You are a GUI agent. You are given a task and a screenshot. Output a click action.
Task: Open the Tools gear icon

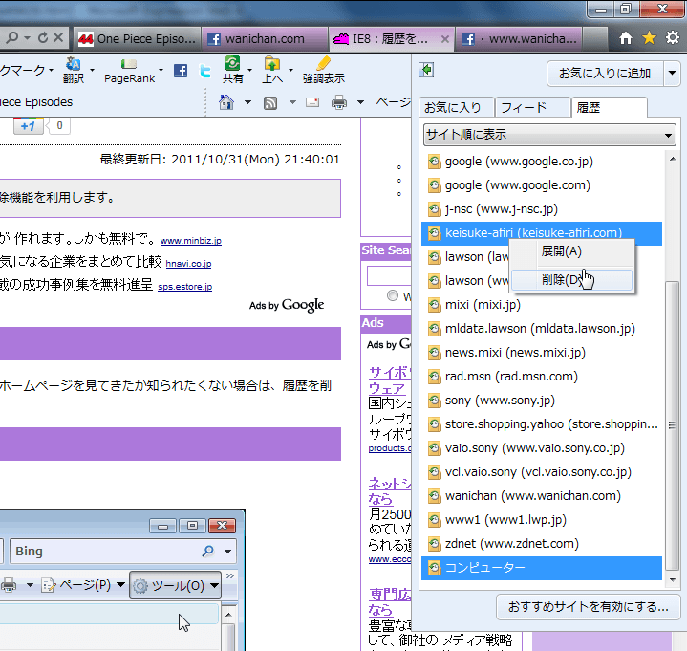coord(672,38)
